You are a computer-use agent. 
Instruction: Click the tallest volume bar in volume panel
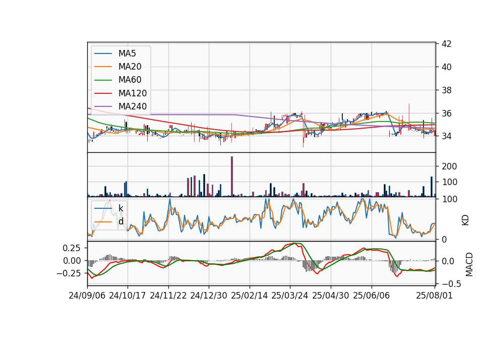click(x=232, y=177)
